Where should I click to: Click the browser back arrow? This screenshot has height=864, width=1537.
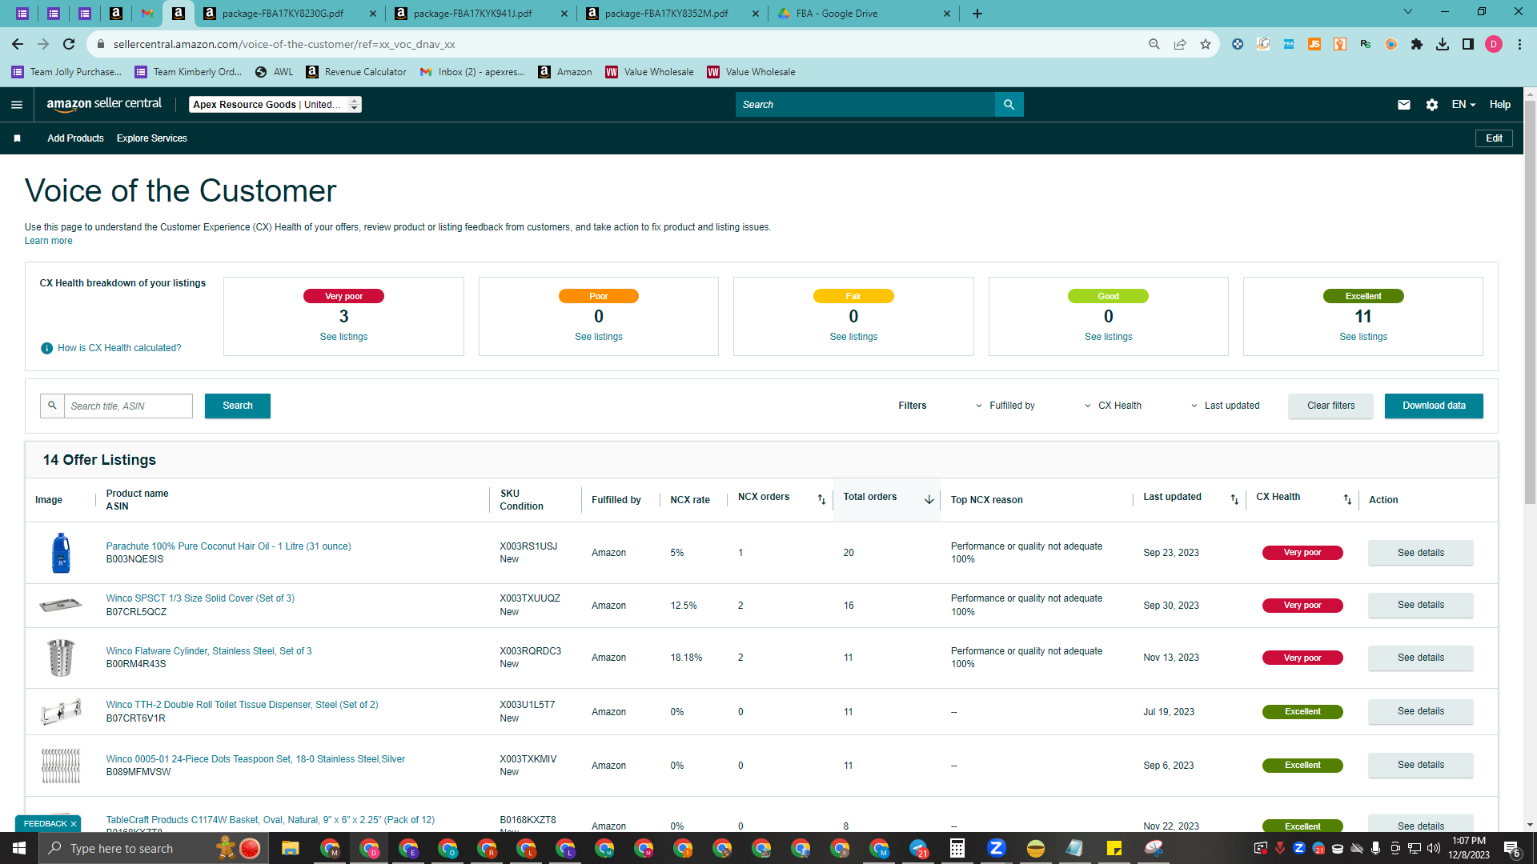tap(18, 44)
